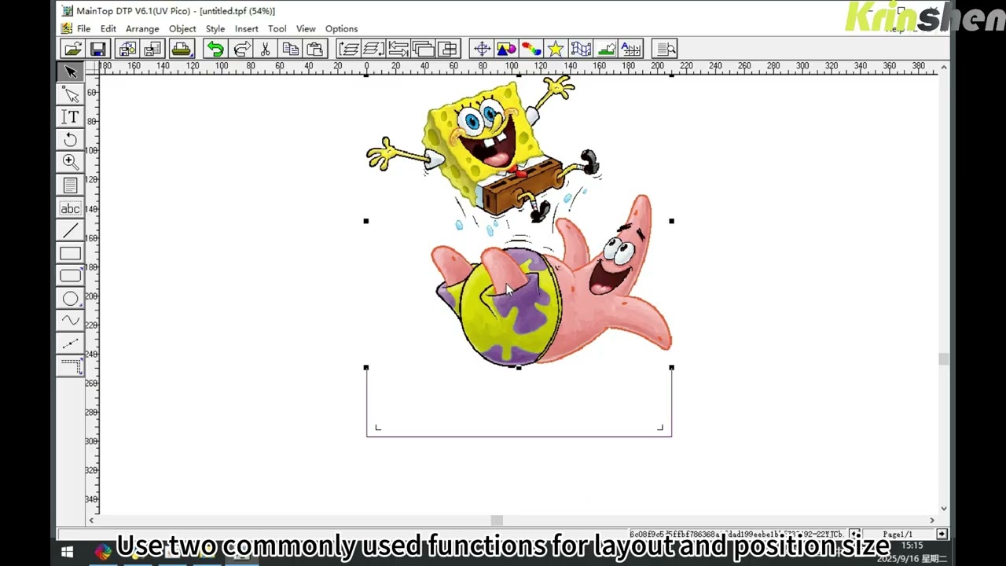Screen dimensions: 1006x566
Task: Click the overlapping frames group icon
Action: pos(422,49)
